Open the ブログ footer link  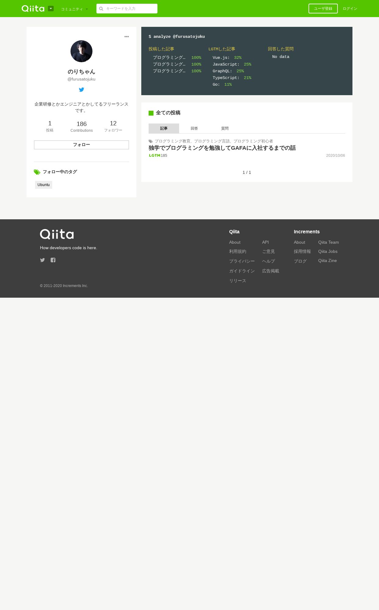pos(300,261)
